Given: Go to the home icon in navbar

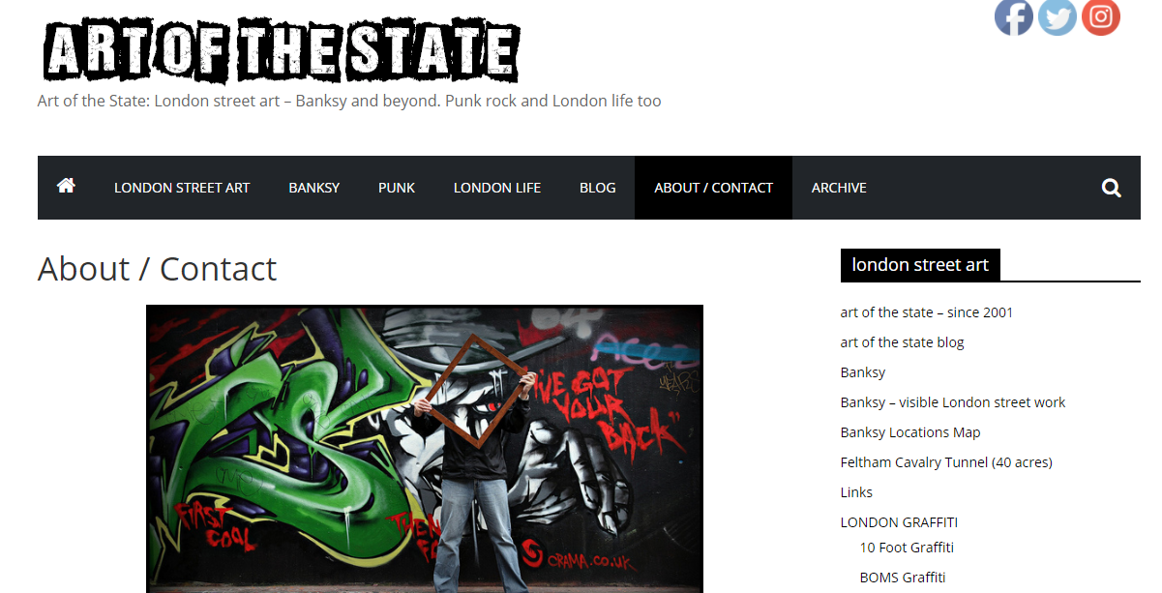Looking at the screenshot, I should tap(66, 186).
